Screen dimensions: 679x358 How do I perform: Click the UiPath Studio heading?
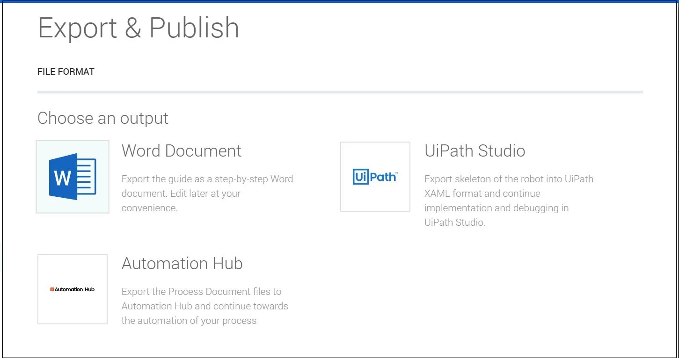tap(475, 151)
